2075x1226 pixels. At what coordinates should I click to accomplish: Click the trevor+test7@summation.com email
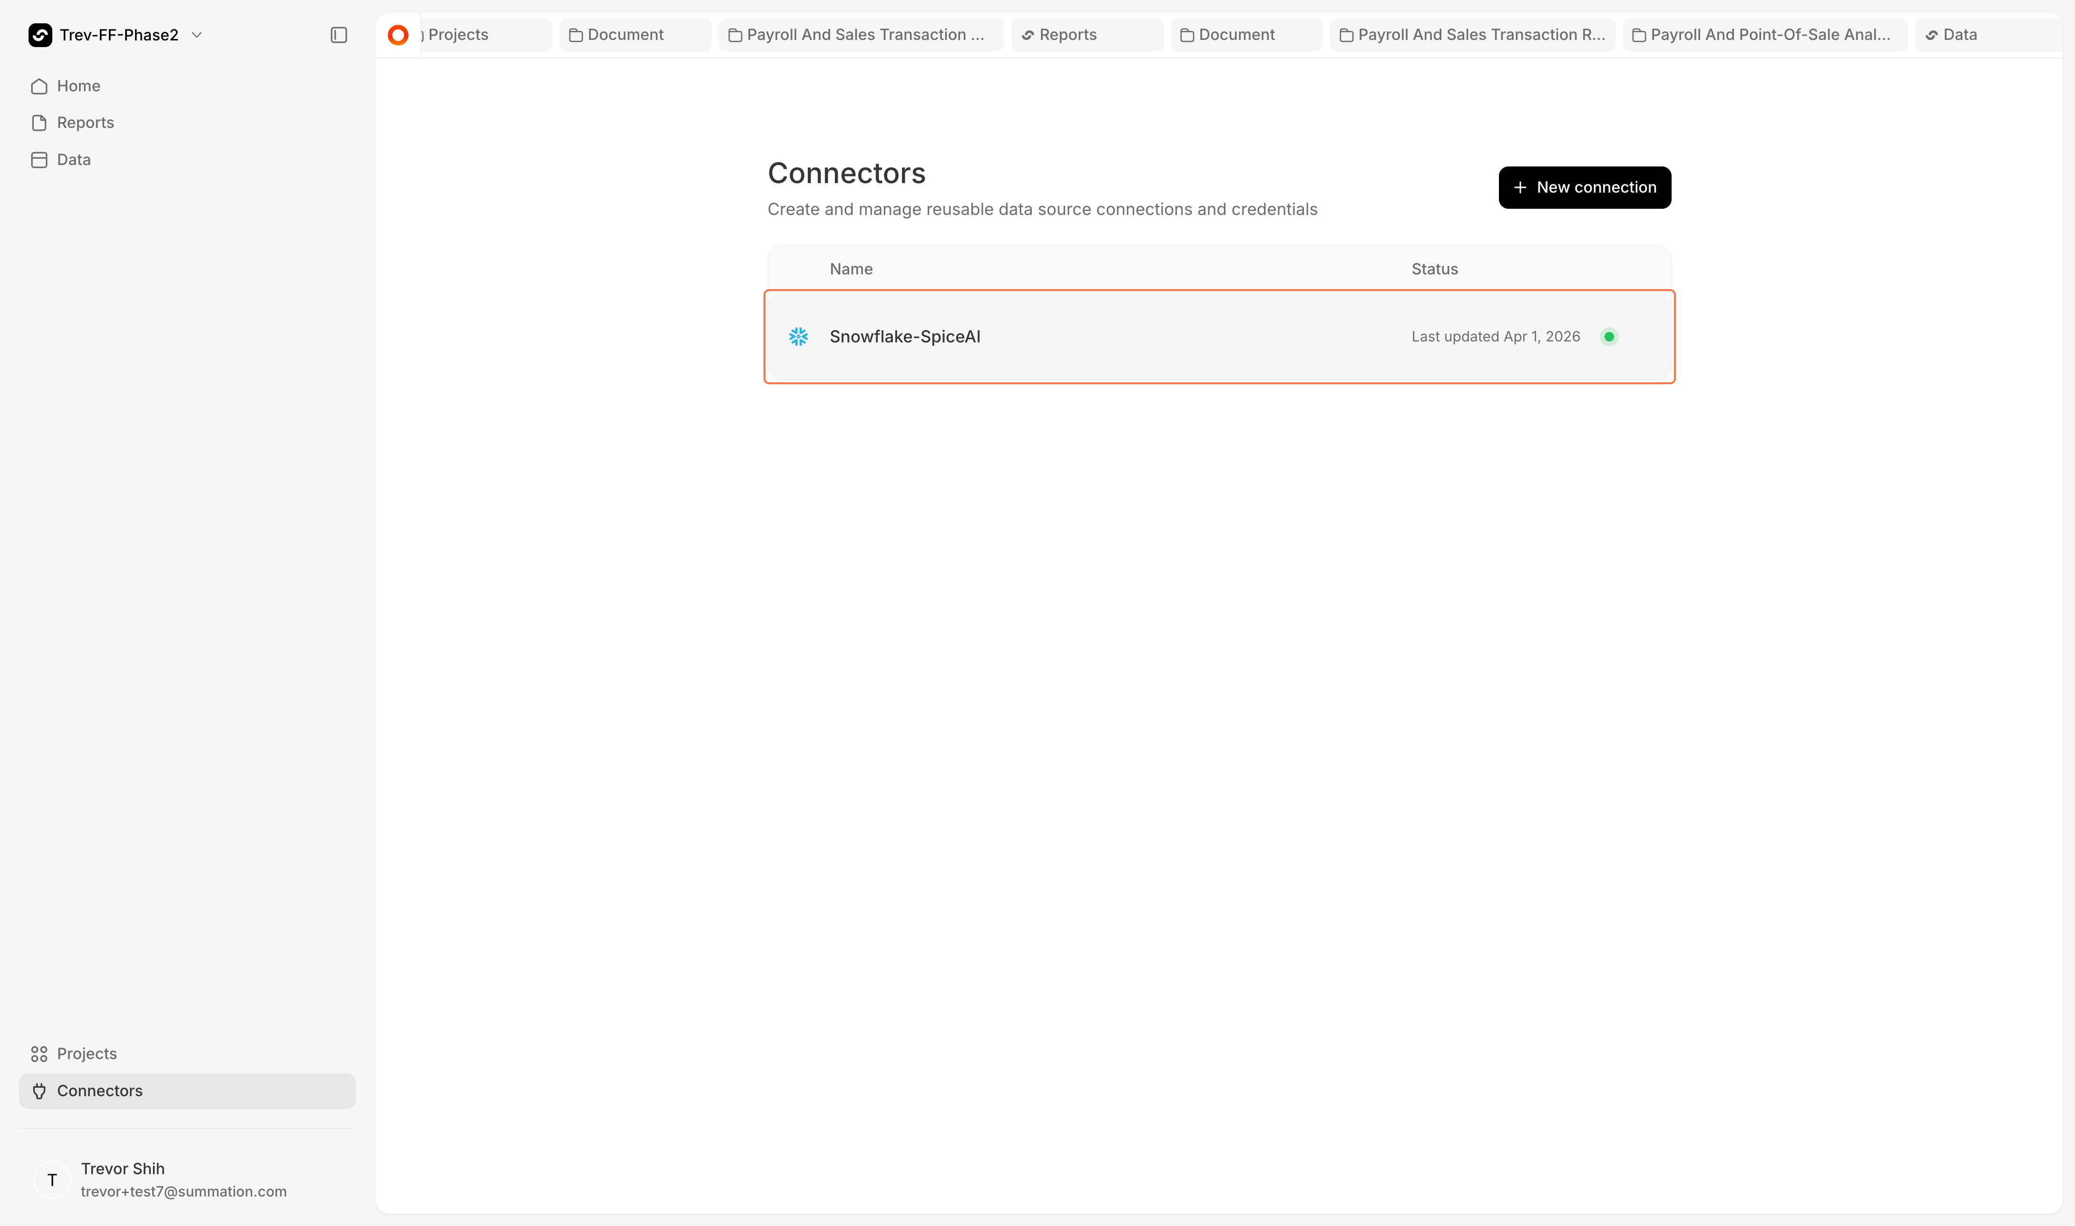click(184, 1191)
